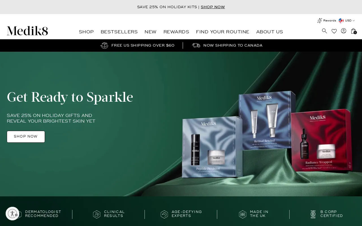
Task: Expand the USD currency dropdown
Action: (x=347, y=21)
